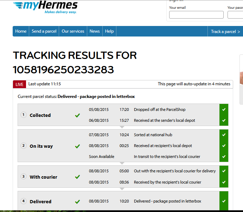Viewport: 243px width, 212px height.
Task: Click the green tick box for Sorted at national hub
Action: coord(224,135)
